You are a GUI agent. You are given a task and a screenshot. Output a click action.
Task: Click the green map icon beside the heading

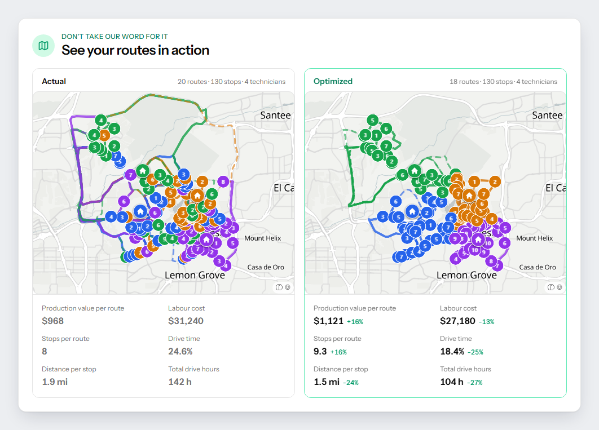click(43, 46)
